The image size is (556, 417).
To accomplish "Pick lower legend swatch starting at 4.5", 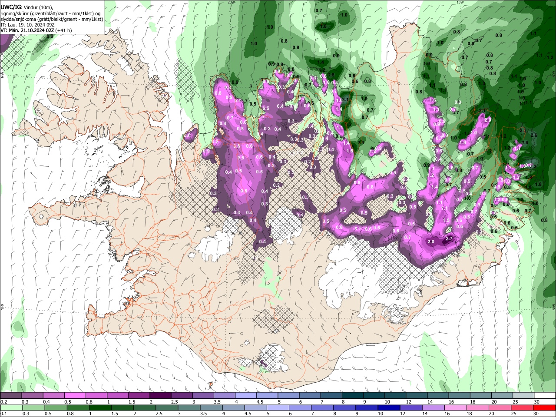I will [255, 407].
